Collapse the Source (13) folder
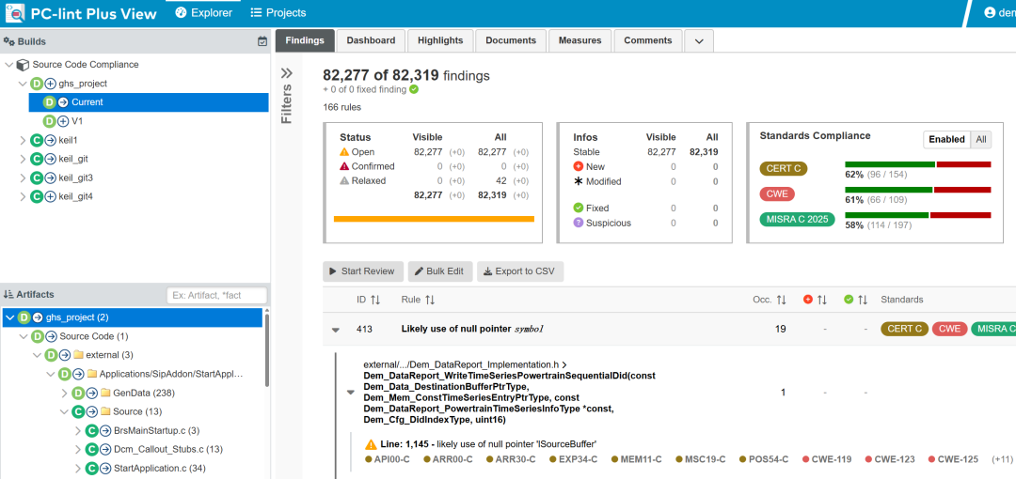Image resolution: width=1016 pixels, height=479 pixels. (x=64, y=411)
